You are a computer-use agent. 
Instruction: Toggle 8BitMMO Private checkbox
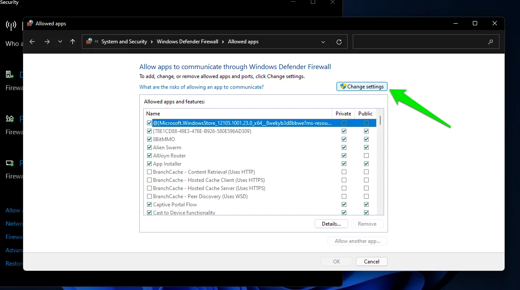point(344,139)
